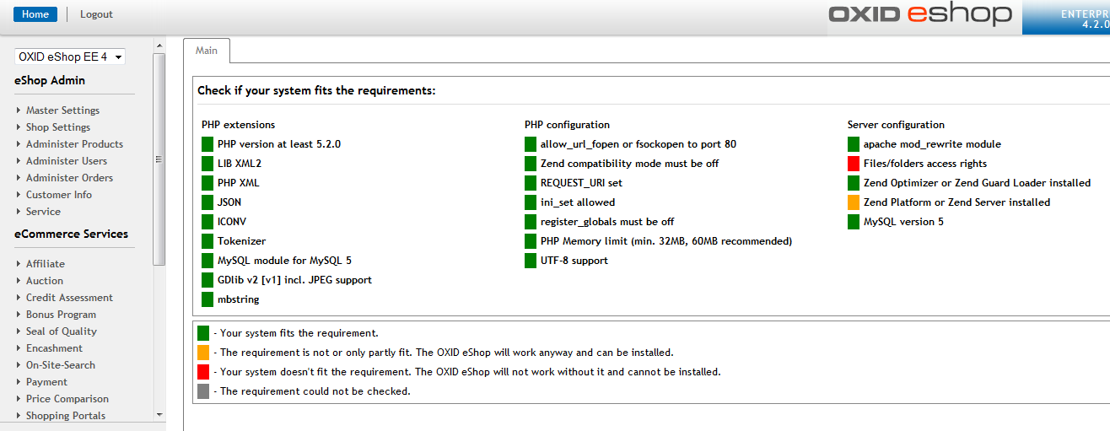Select the Main tab

pos(207,51)
